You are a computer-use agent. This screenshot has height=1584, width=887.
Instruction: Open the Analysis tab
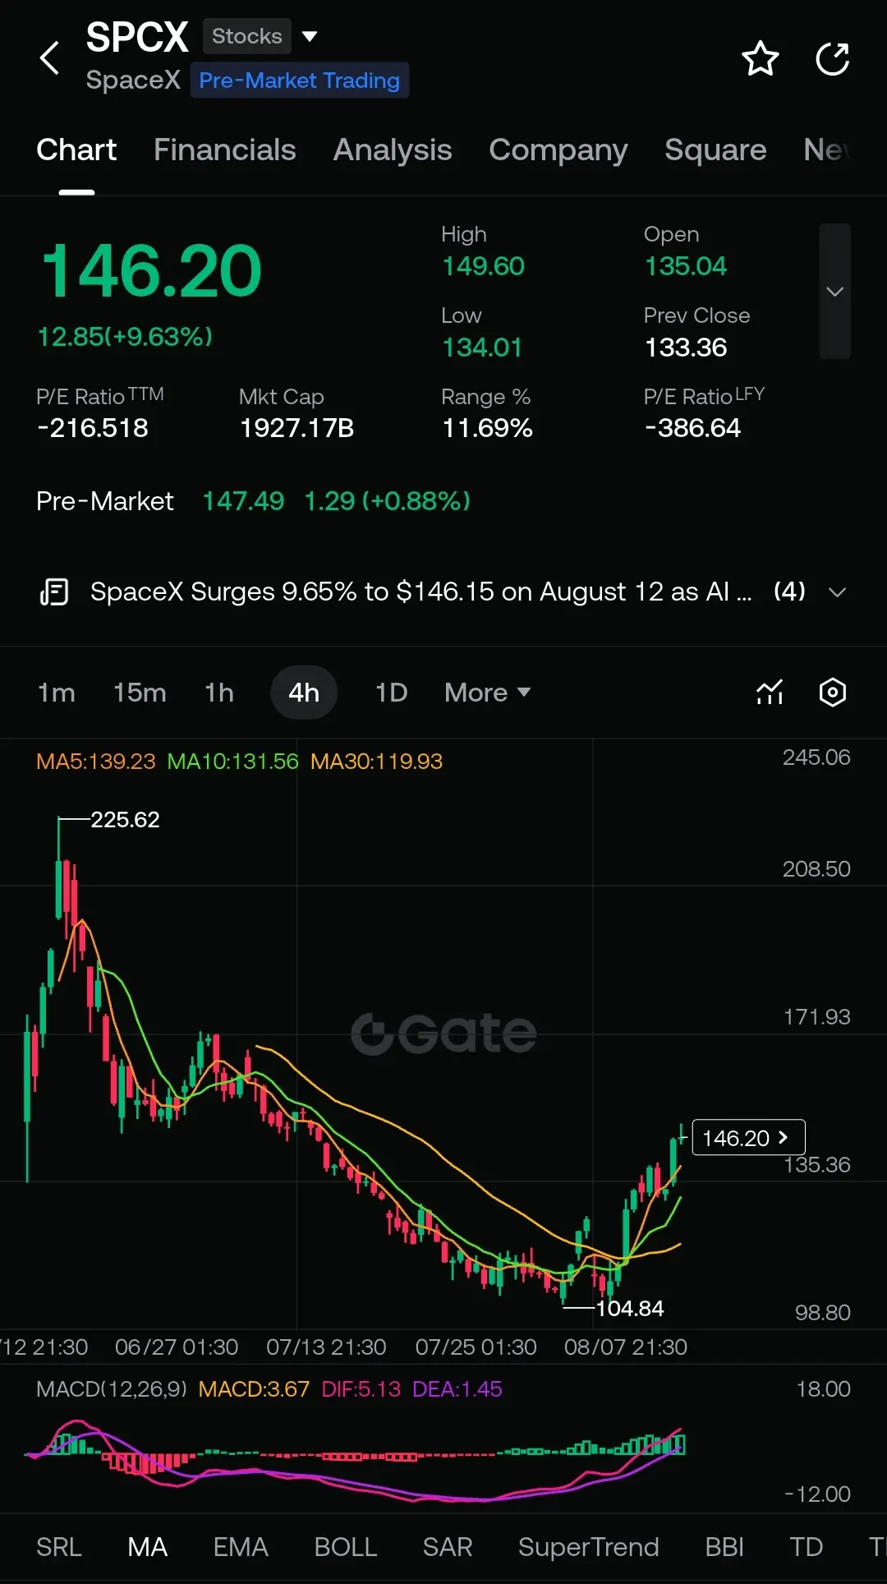[x=393, y=150]
